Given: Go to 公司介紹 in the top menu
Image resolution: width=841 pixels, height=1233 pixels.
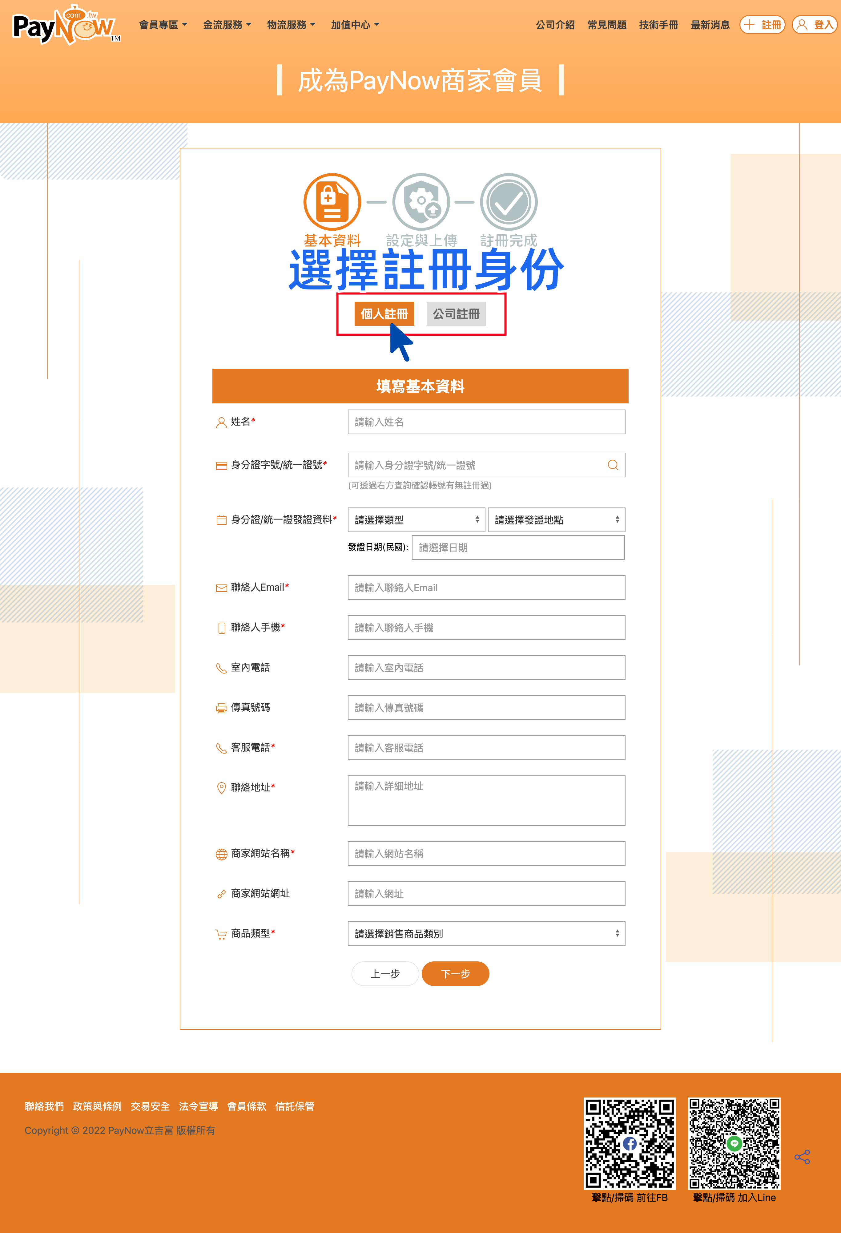Looking at the screenshot, I should [x=555, y=25].
